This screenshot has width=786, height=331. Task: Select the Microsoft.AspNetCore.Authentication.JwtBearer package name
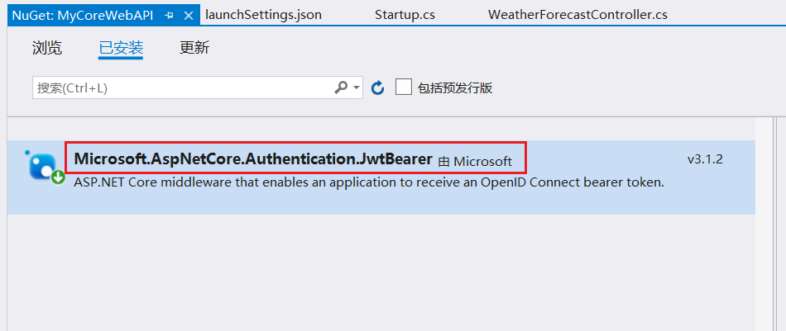tap(253, 158)
